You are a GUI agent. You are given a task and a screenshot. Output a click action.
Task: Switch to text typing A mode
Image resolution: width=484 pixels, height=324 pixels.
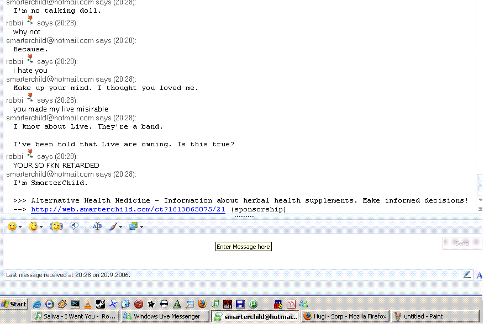(479, 275)
